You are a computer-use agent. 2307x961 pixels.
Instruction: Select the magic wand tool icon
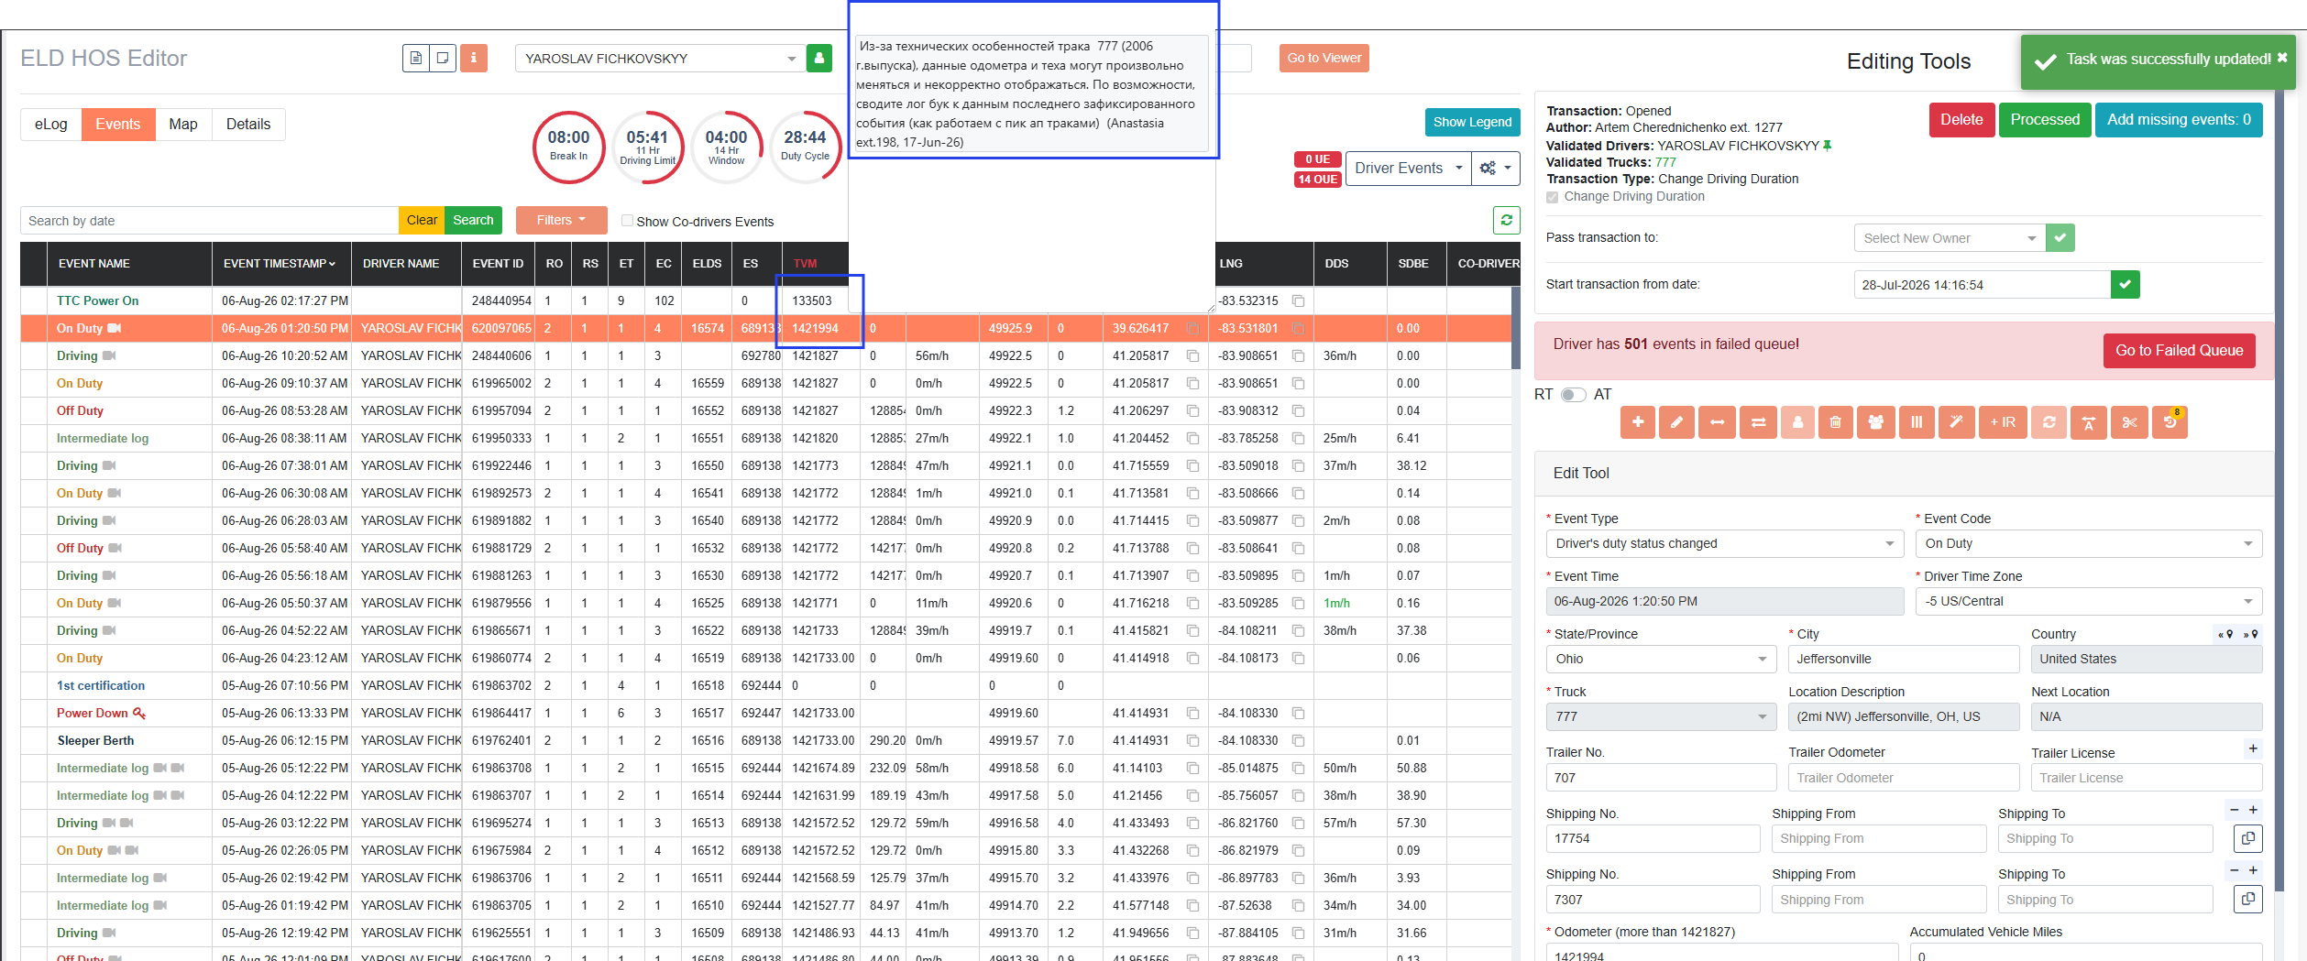click(1956, 422)
